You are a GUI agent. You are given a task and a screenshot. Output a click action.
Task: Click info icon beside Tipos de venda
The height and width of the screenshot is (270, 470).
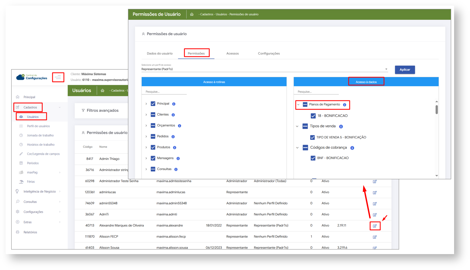(x=341, y=127)
